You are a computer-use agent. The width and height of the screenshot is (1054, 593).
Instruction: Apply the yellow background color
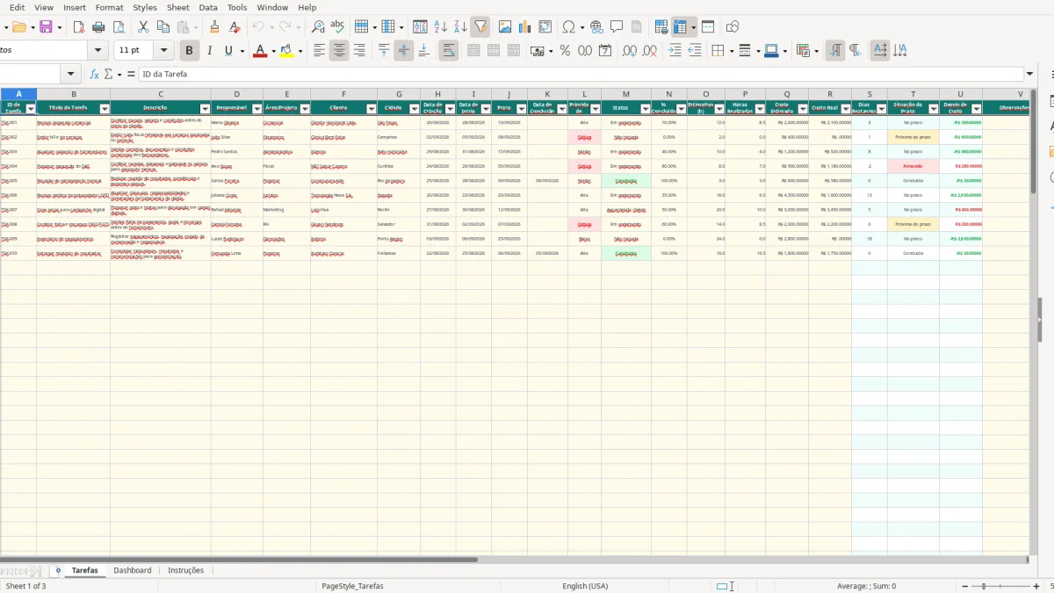(286, 51)
